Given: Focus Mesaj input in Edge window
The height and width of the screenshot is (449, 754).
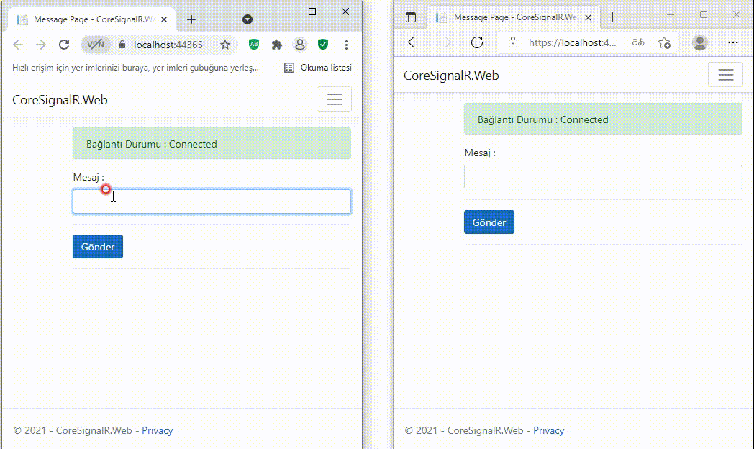Looking at the screenshot, I should pyautogui.click(x=603, y=176).
